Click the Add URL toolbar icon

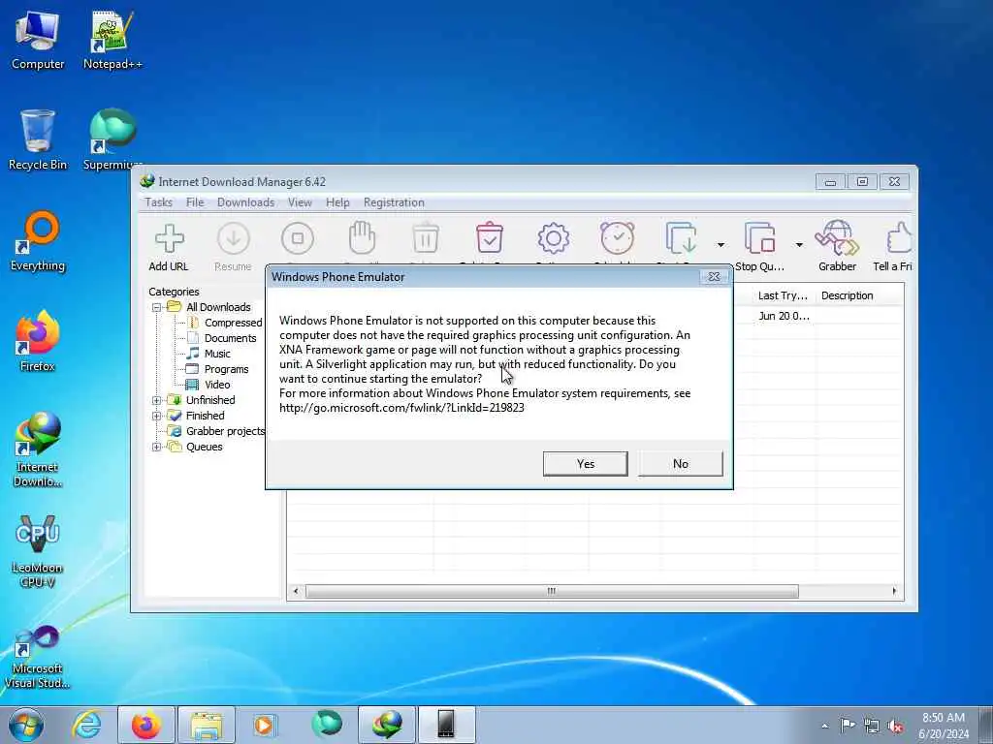(x=169, y=239)
